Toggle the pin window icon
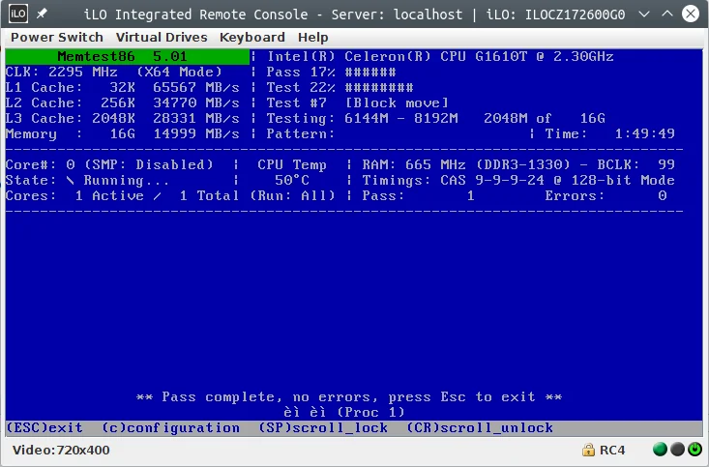Image resolution: width=709 pixels, height=467 pixels. tap(42, 14)
